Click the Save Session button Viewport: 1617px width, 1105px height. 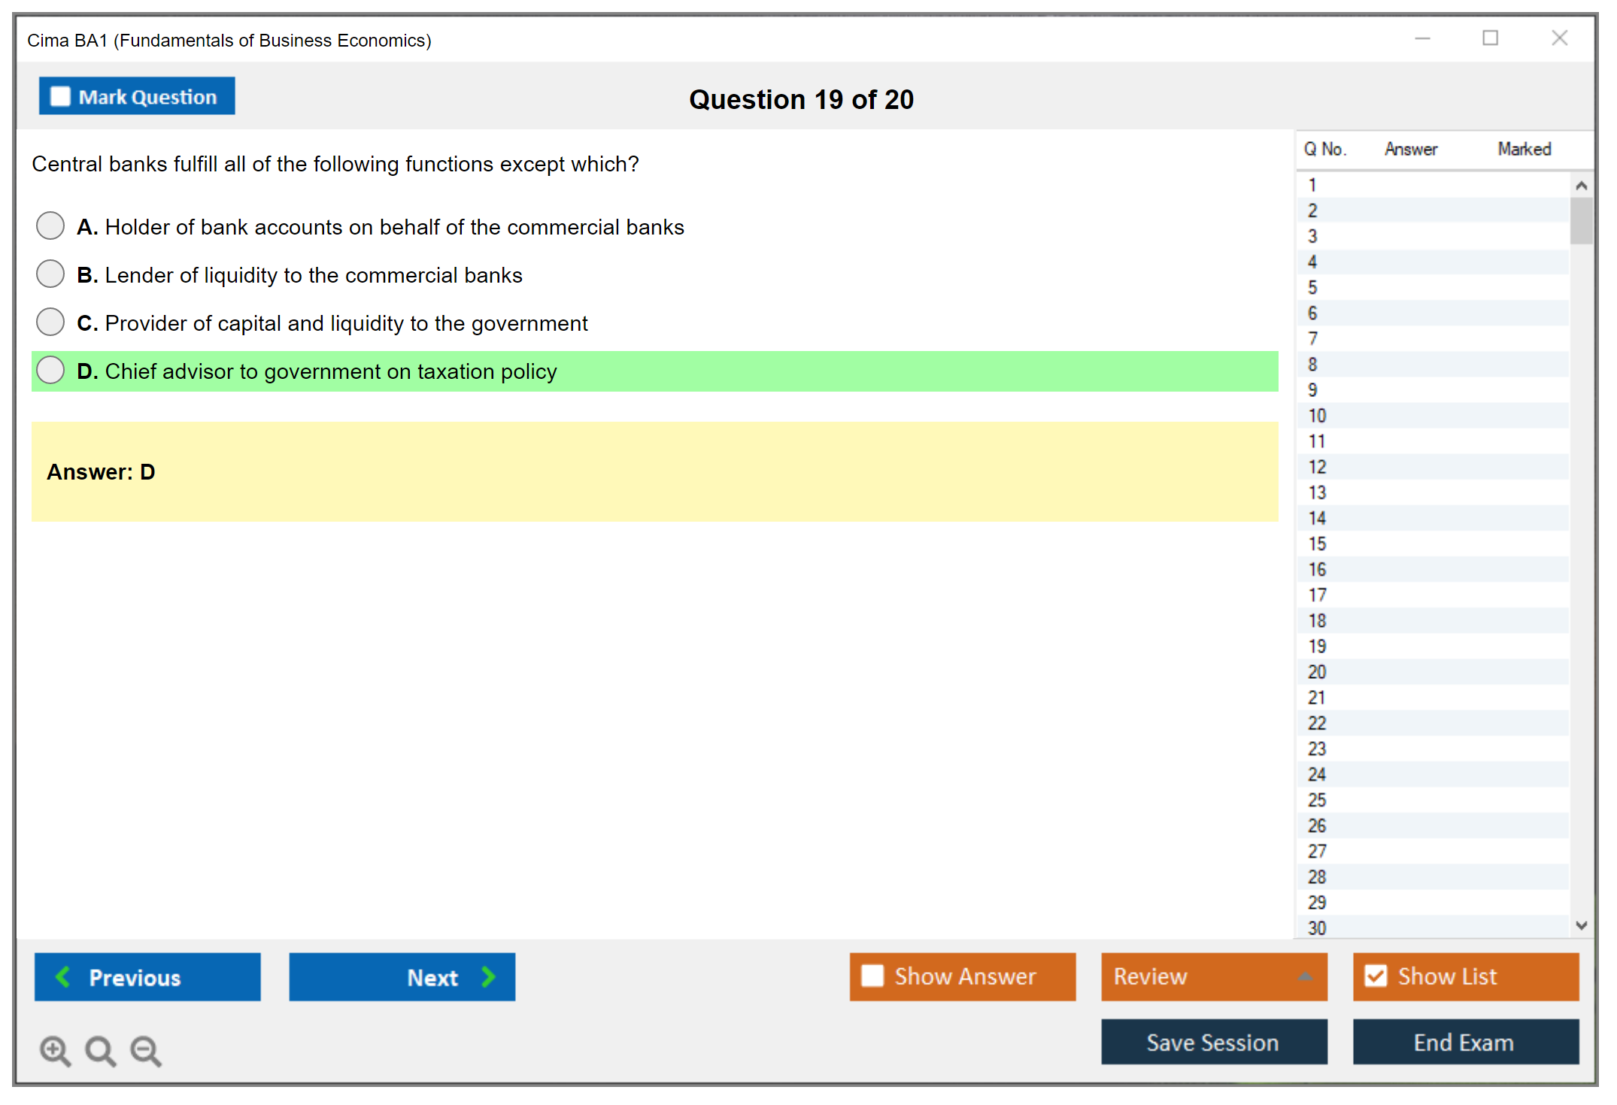click(1213, 1042)
